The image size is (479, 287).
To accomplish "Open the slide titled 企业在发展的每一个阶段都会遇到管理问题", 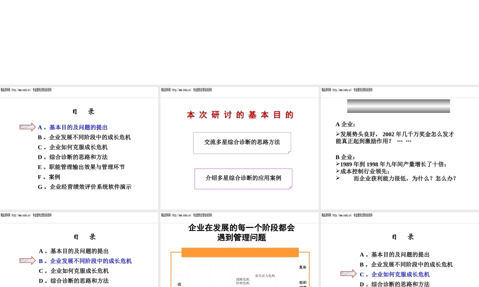I will coord(239,250).
